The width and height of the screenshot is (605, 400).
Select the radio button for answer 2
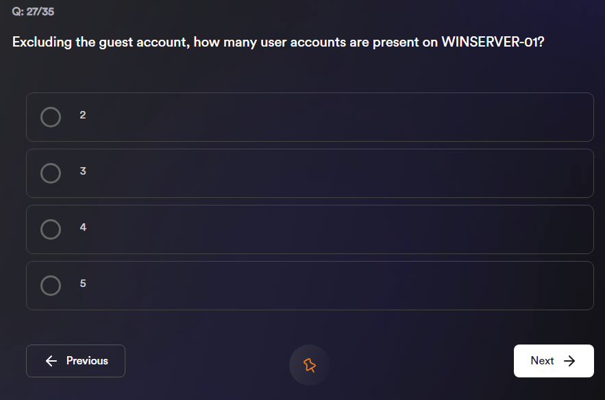tap(51, 117)
